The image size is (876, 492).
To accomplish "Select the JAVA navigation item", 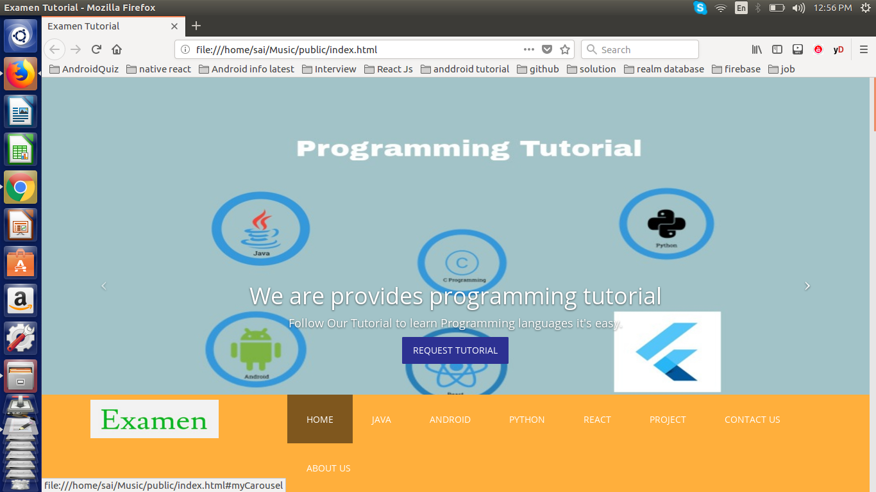I will tap(381, 419).
